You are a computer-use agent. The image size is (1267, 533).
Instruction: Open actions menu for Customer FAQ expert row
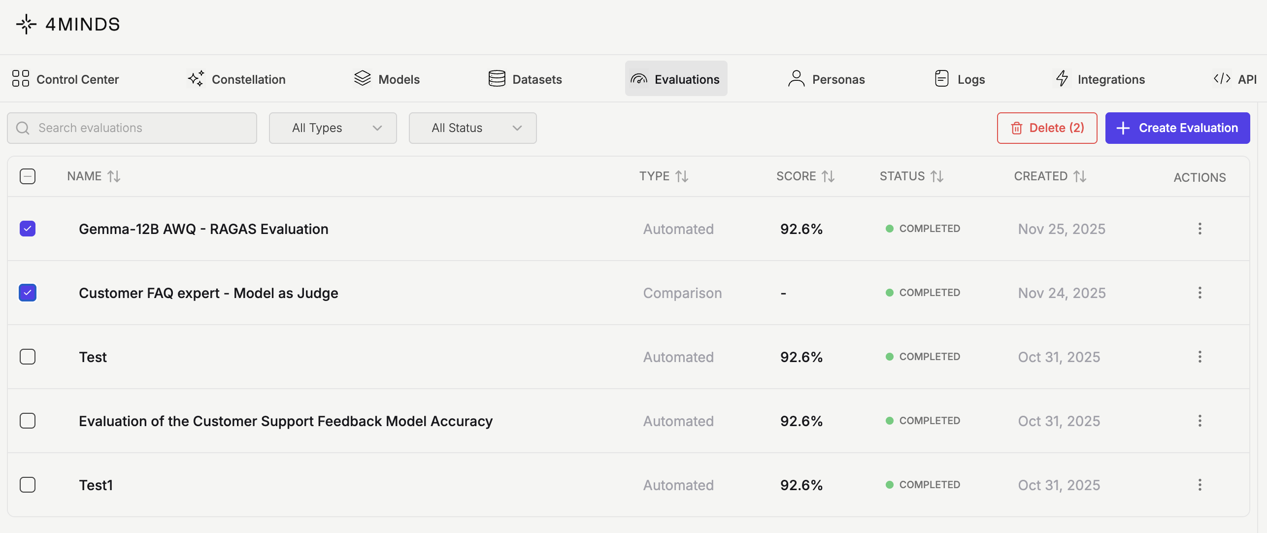pyautogui.click(x=1200, y=293)
